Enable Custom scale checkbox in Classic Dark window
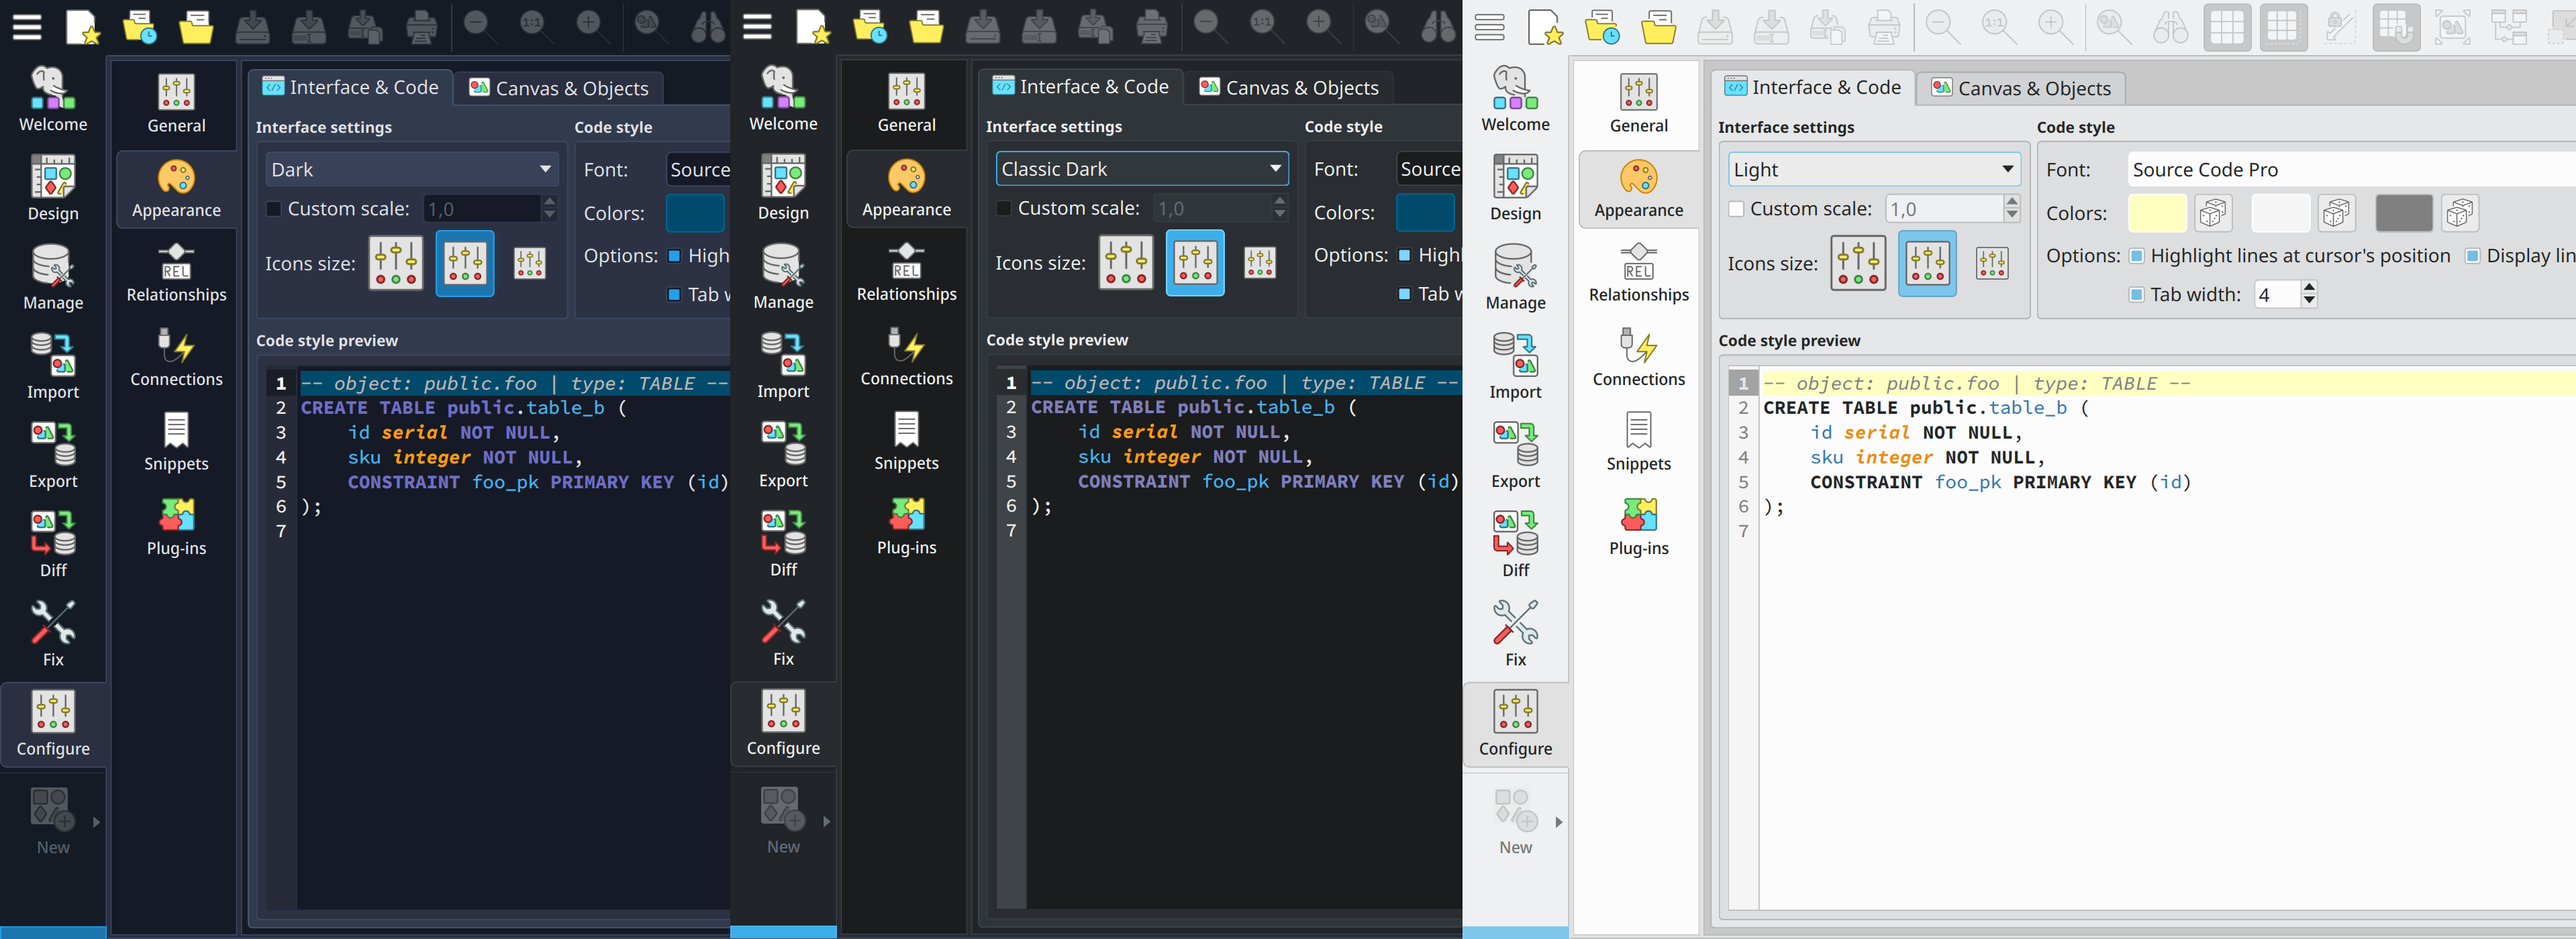The height and width of the screenshot is (939, 2576). tap(1004, 209)
